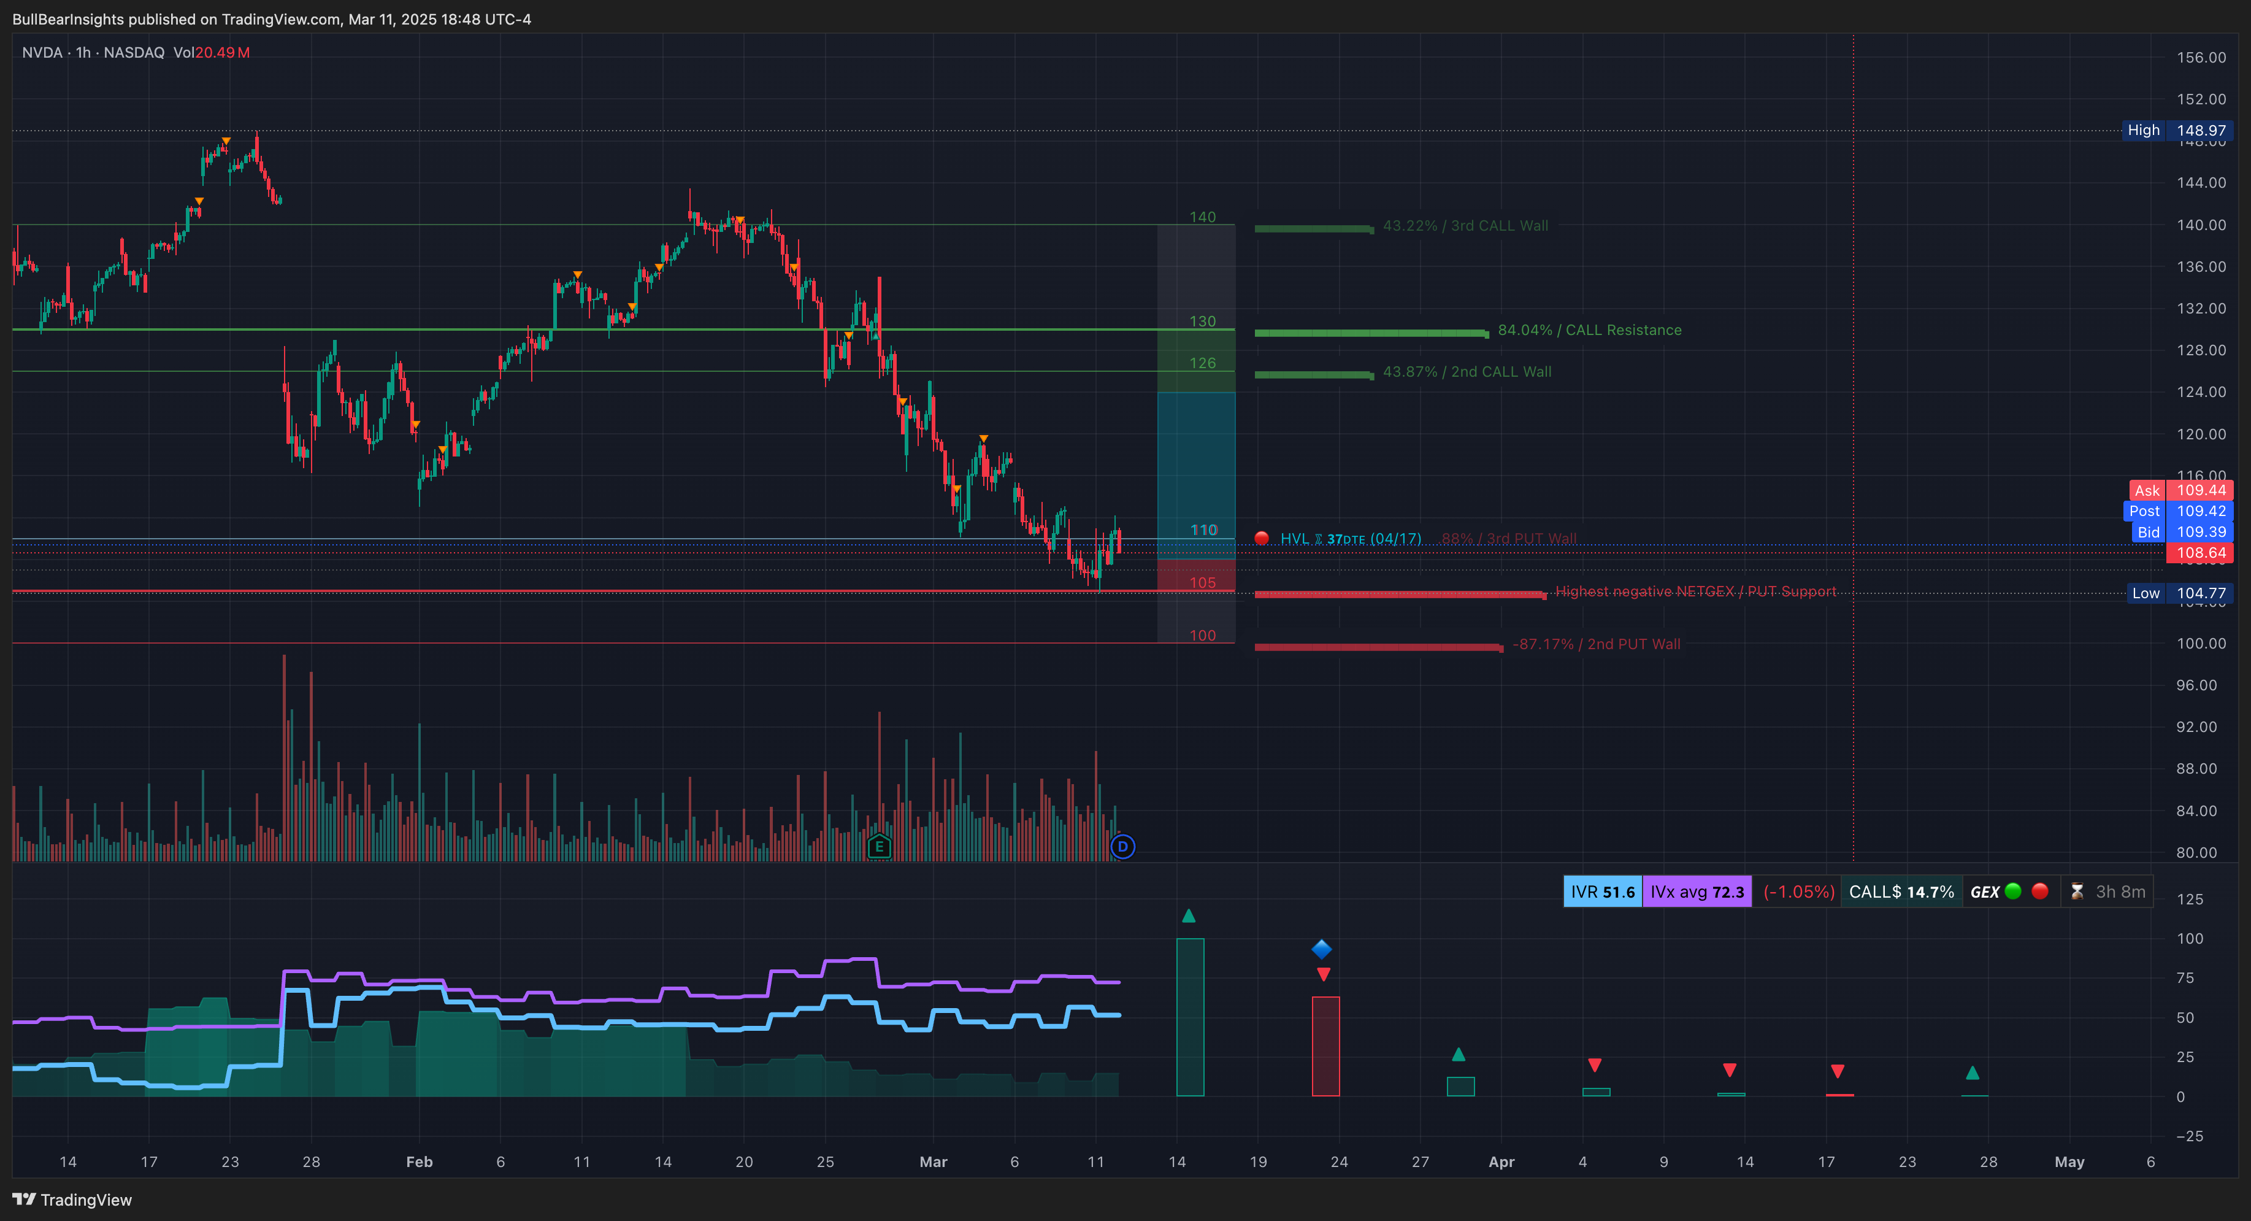Click the red down arrow under the blue diamond
2251x1221 pixels.
click(1324, 974)
